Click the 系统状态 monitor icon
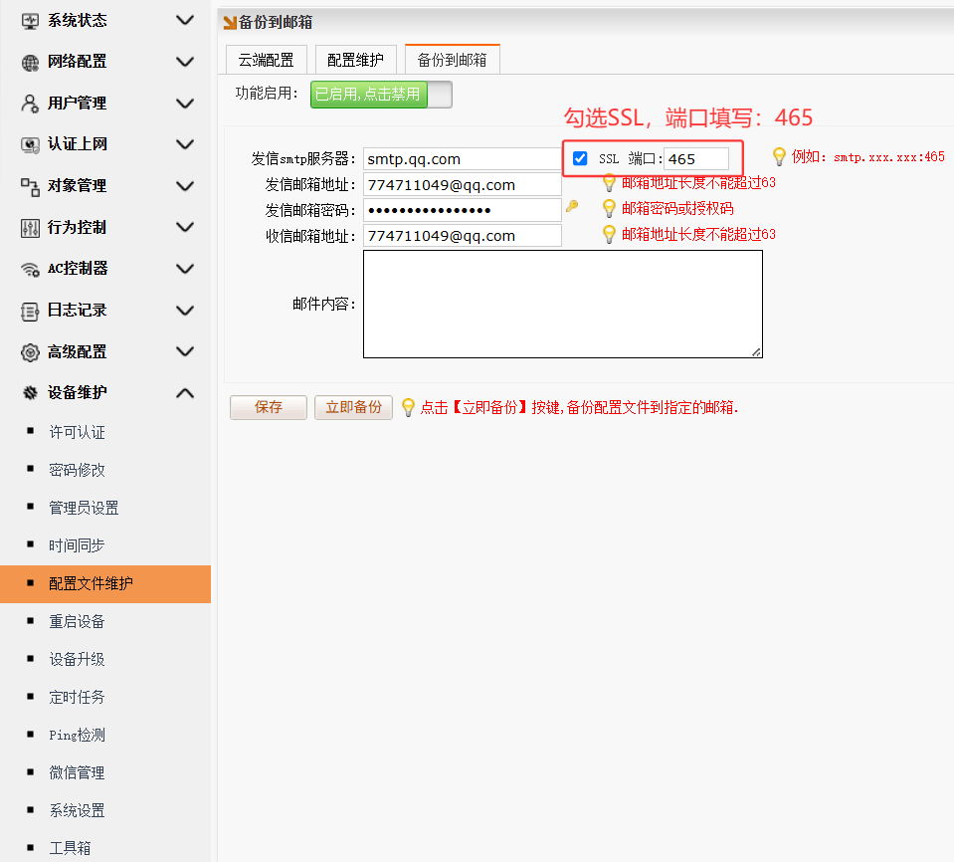The width and height of the screenshot is (954, 862). (30, 21)
